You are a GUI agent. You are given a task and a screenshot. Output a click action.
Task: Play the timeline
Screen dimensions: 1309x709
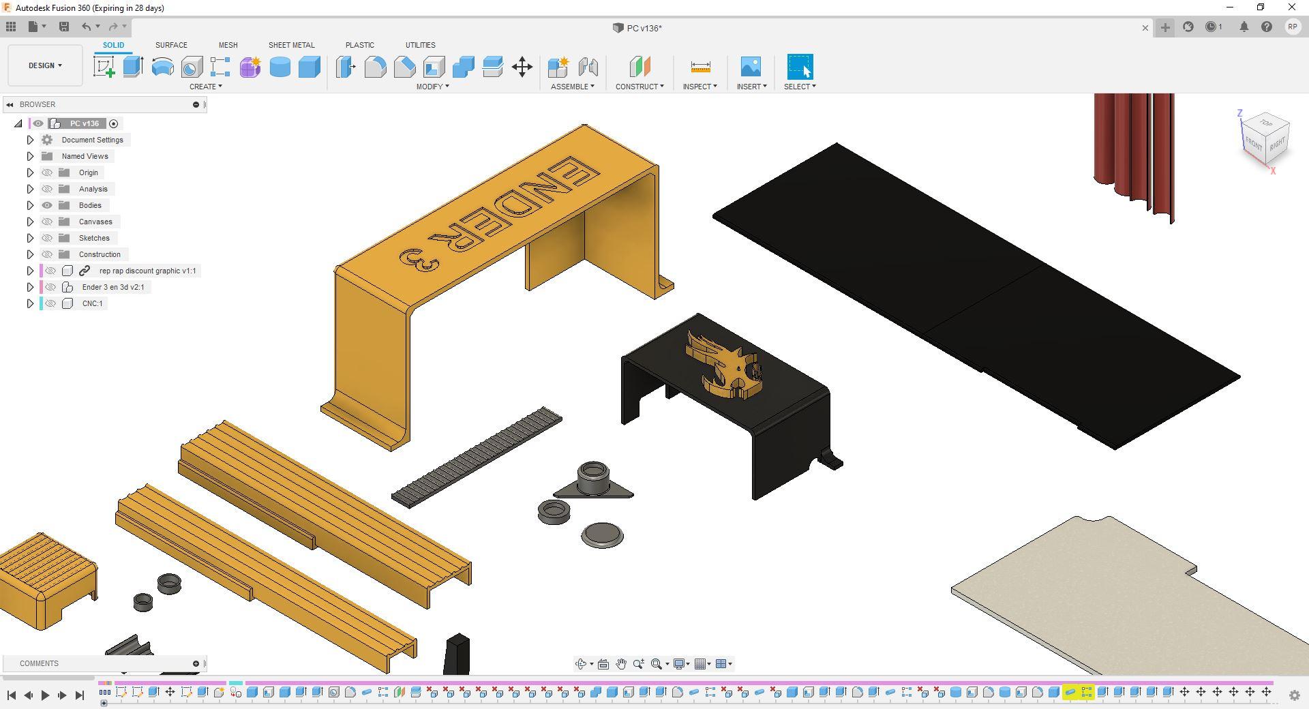click(x=45, y=695)
